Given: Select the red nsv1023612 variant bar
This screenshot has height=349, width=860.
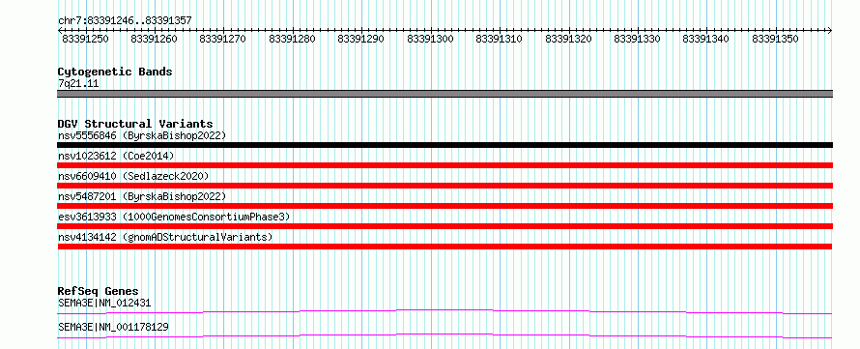Looking at the screenshot, I should (x=444, y=165).
